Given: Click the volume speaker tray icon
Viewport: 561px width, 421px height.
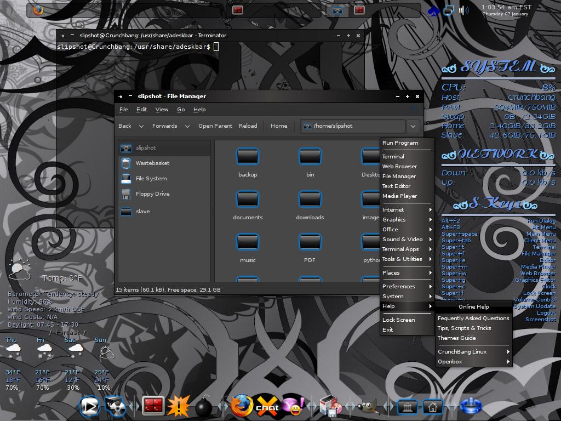Looking at the screenshot, I should [x=463, y=10].
